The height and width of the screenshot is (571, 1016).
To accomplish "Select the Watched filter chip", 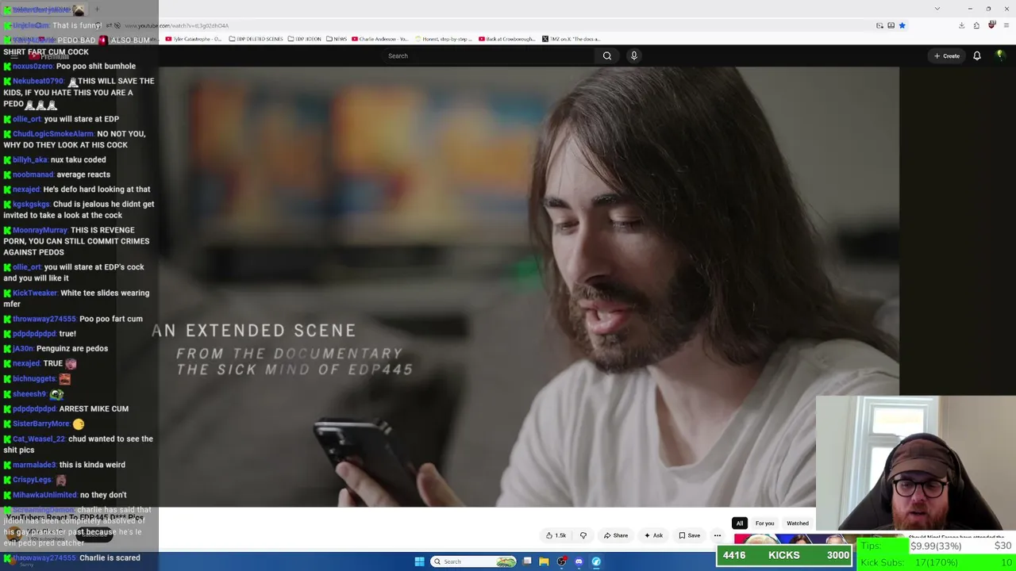I will pos(798,523).
